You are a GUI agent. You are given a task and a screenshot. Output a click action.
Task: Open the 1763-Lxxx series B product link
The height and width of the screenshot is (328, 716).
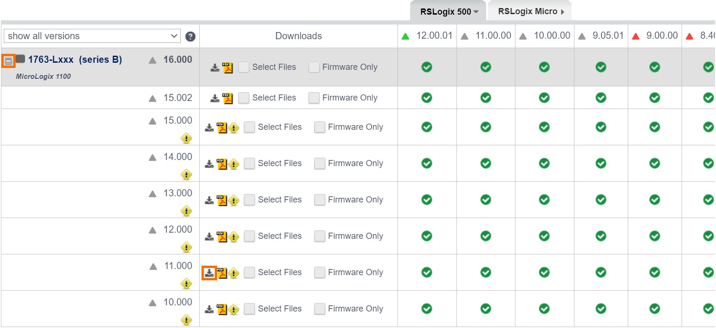76,59
